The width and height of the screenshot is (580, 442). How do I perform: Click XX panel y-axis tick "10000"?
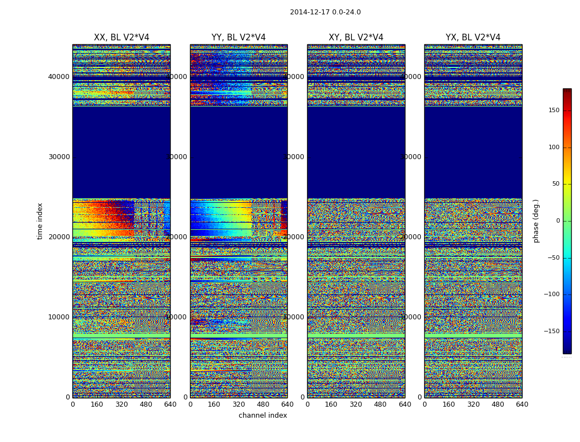59,317
